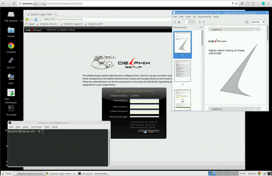Image resolution: width=272 pixels, height=176 pixels.
Task: Select page 1 thumbnail in PDF
Action: pyautogui.click(x=182, y=45)
